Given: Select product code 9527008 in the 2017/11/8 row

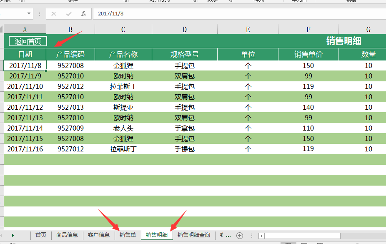Looking at the screenshot, I should 70,65.
